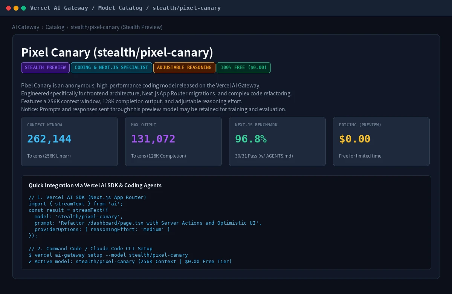Click the window title bar text
Image resolution: width=452 pixels, height=294 pixels.
coord(125,8)
